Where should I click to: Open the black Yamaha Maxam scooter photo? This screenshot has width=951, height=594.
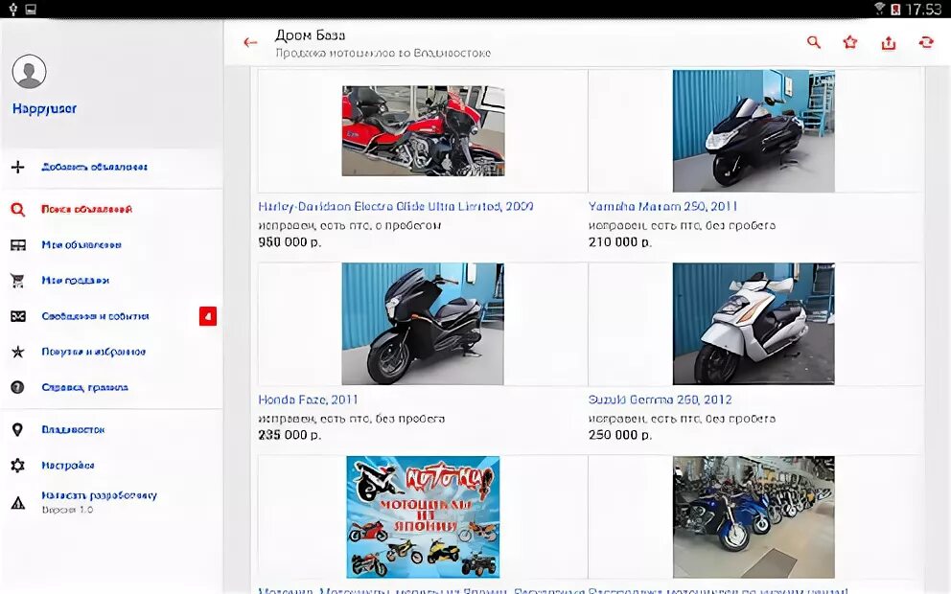pos(754,131)
